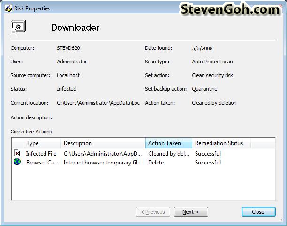Click the Action Taken column header
Image resolution: width=287 pixels, height=226 pixels.
point(168,143)
